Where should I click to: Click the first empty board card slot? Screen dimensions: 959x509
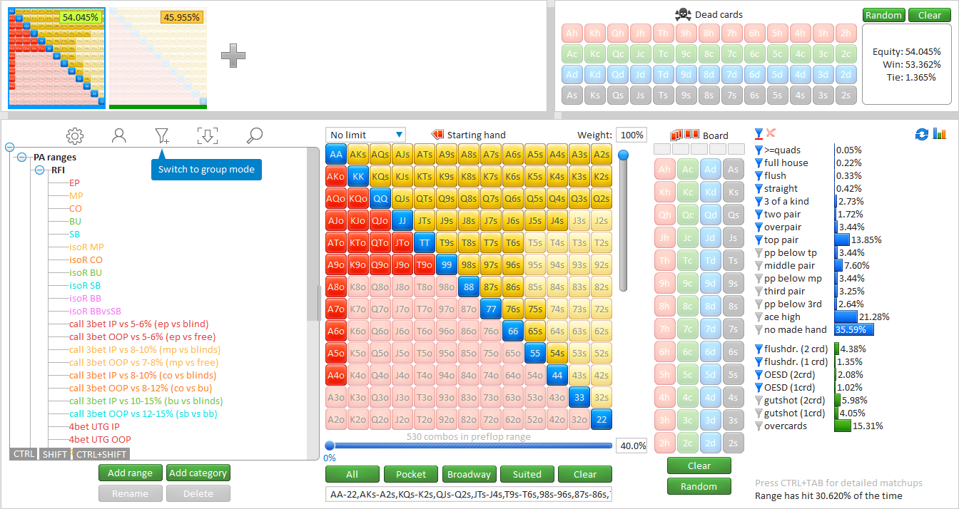click(x=663, y=149)
